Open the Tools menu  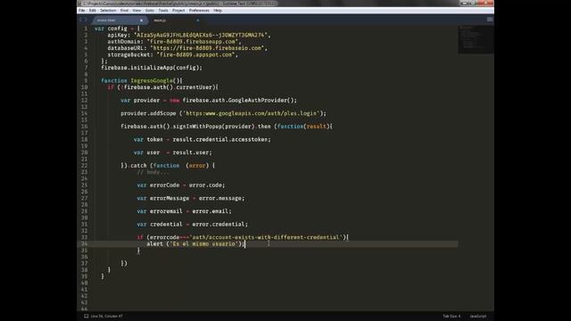tap(163, 11)
